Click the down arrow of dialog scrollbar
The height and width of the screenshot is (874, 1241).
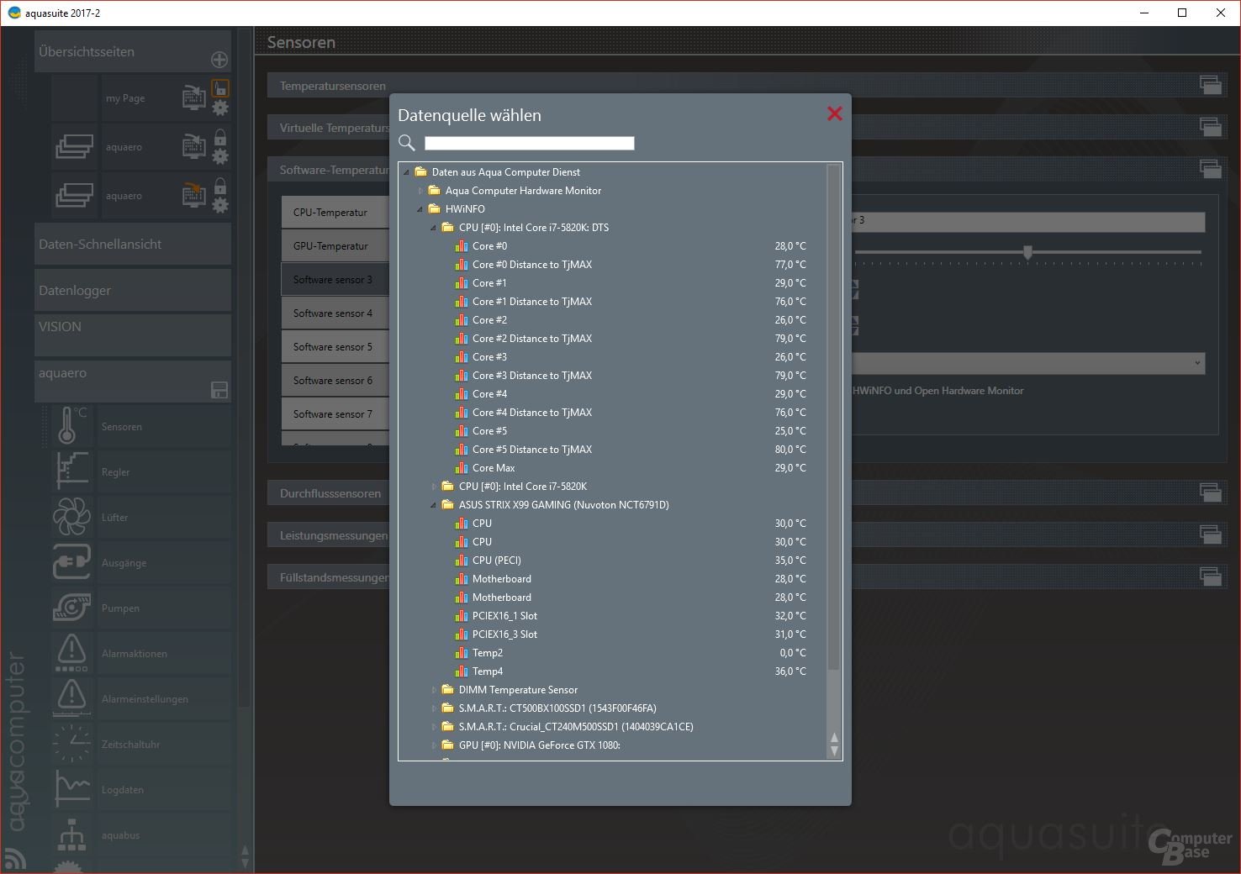pos(834,751)
